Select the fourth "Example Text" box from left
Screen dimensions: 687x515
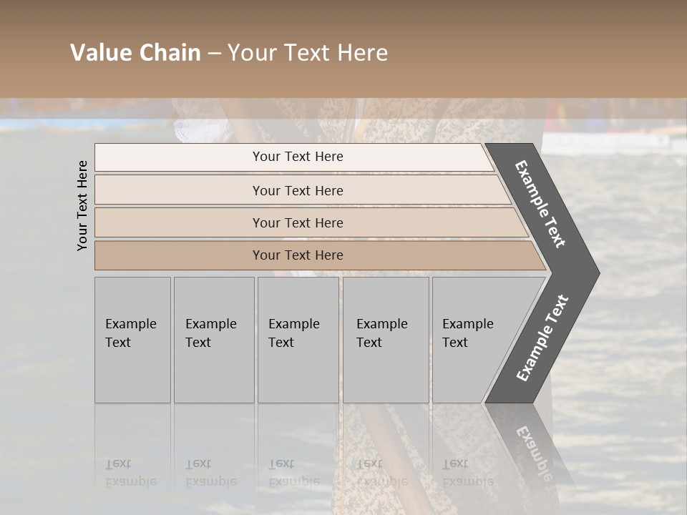385,340
